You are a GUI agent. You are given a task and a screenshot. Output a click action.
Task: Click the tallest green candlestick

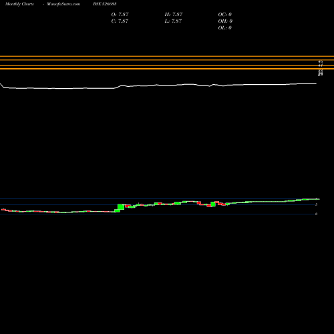(x=121, y=206)
